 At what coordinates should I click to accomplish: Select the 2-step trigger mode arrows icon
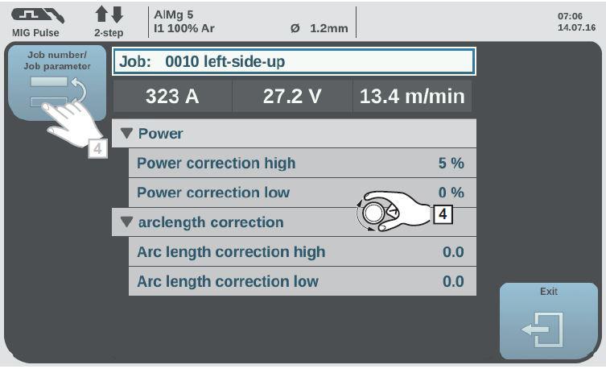(109, 15)
